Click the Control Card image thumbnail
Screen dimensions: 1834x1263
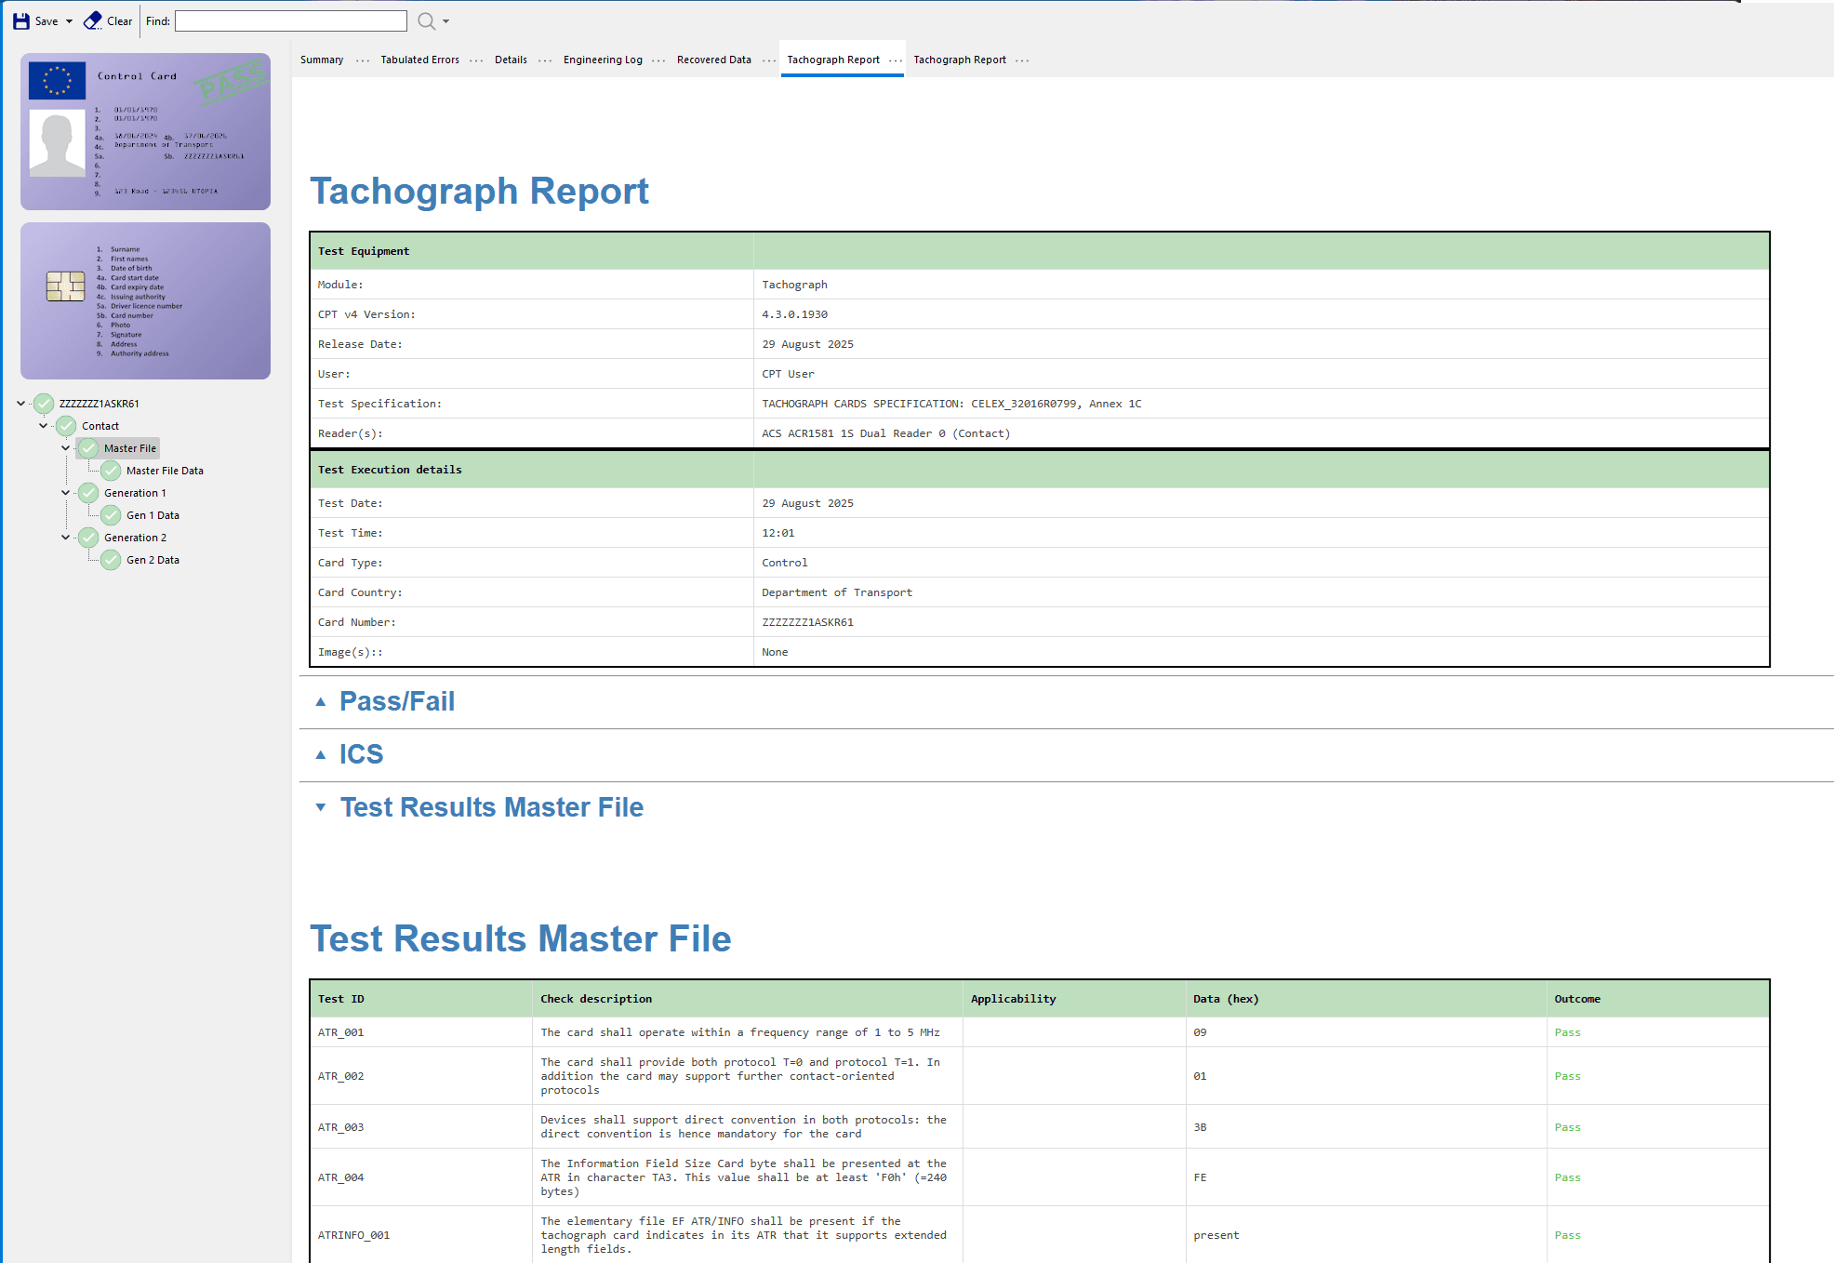tap(145, 131)
